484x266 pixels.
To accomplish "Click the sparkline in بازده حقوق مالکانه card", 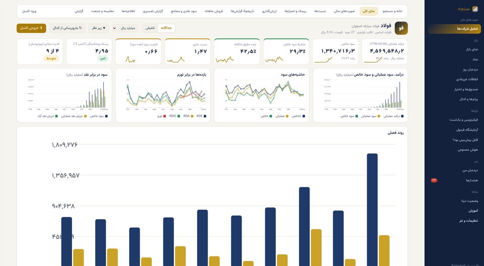I will coord(225,60).
